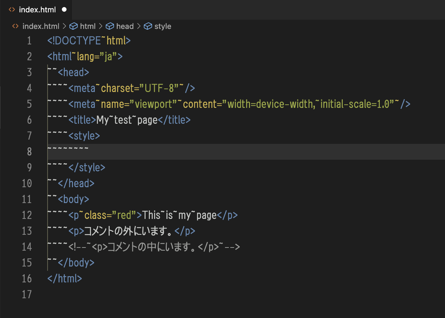Click the HTML file icon on the index.html tab
Image resolution: width=445 pixels, height=318 pixels.
click(x=12, y=10)
